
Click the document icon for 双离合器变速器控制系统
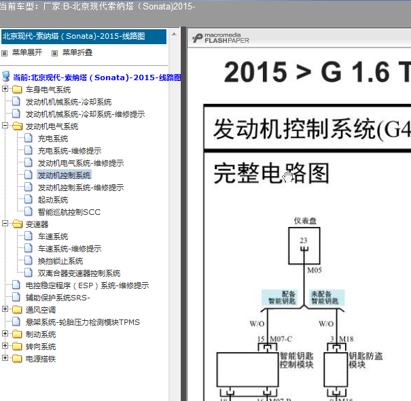pyautogui.click(x=29, y=273)
